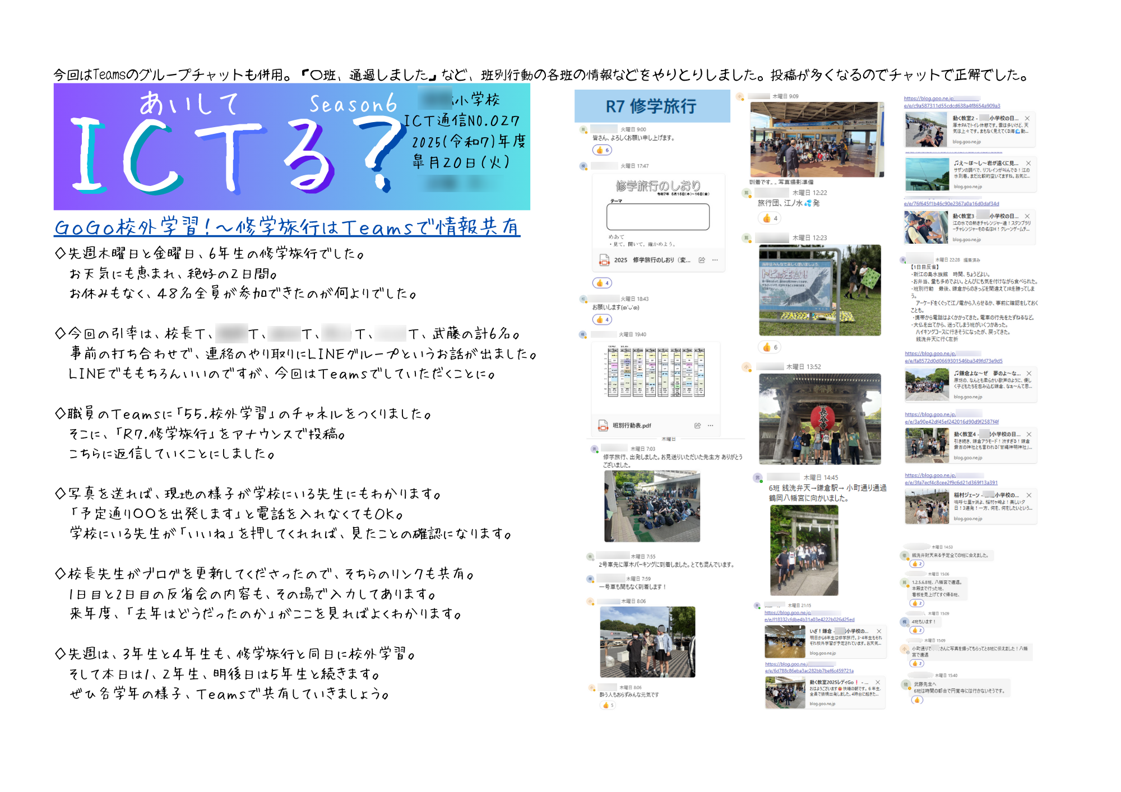
Task: Toggle thumbs-up under 武藤先生へ message
Action: pos(917,700)
